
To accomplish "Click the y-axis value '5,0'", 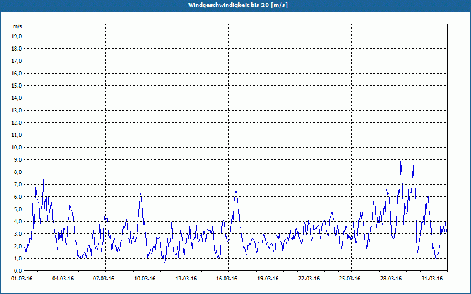I will coord(18,209).
